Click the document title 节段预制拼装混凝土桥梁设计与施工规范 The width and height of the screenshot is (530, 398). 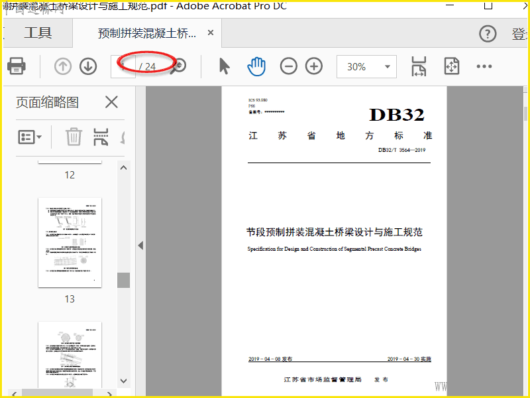pos(335,232)
